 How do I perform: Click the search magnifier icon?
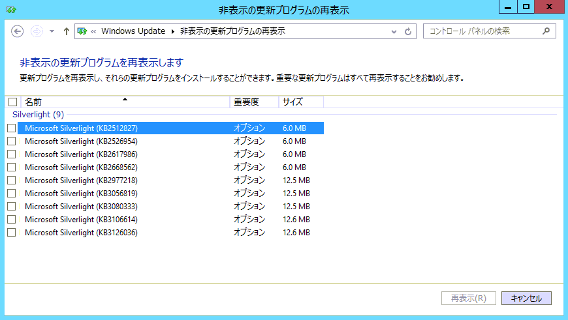[546, 31]
